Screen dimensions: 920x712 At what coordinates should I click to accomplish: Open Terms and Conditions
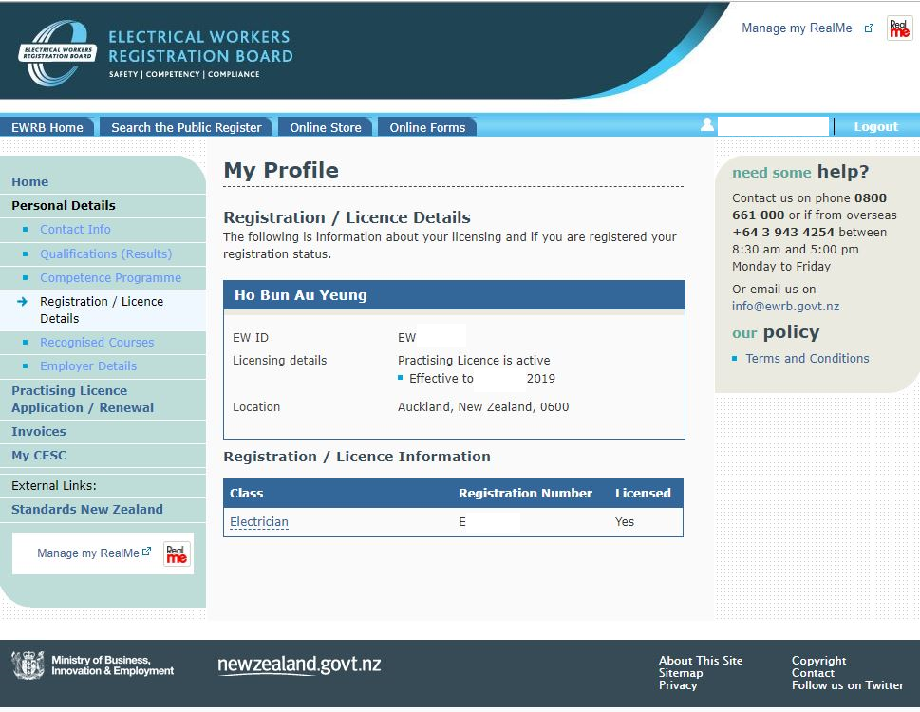pyautogui.click(x=807, y=358)
